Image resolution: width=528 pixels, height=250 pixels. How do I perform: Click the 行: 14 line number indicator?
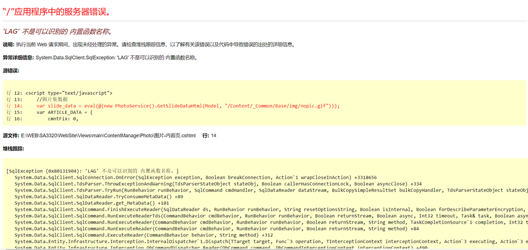[209, 136]
